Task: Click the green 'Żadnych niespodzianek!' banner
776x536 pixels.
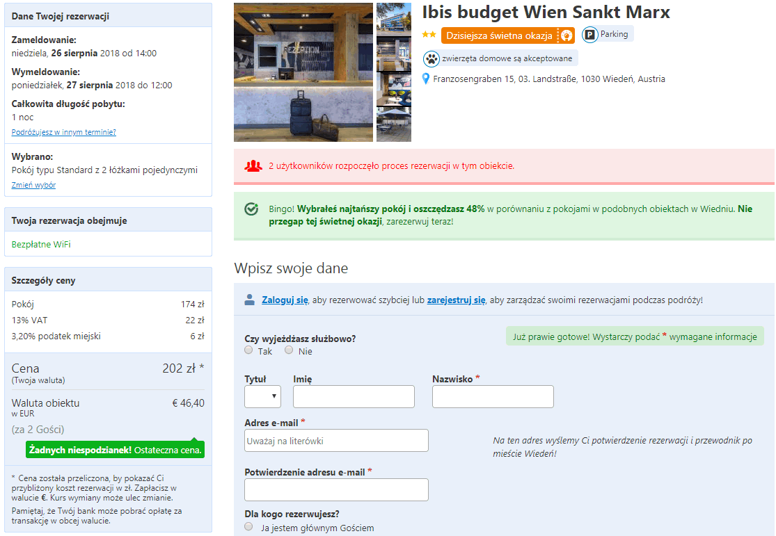Action: (115, 450)
